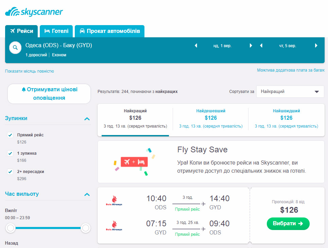Viewport: 328px width, 248px height.
Task: Select the Найшвидший $126 sorting tab
Action: pos(287,120)
